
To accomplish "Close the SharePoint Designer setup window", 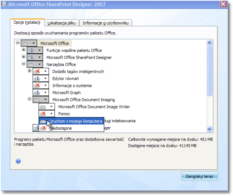I will (x=223, y=4).
